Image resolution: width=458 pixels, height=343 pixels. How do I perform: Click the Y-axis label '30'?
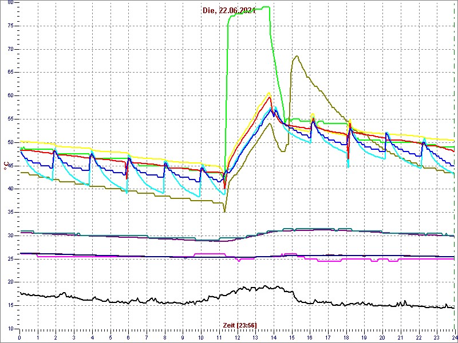(x=10, y=236)
